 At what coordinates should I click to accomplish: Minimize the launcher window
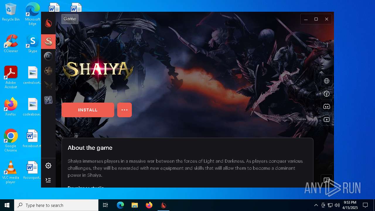click(x=306, y=19)
